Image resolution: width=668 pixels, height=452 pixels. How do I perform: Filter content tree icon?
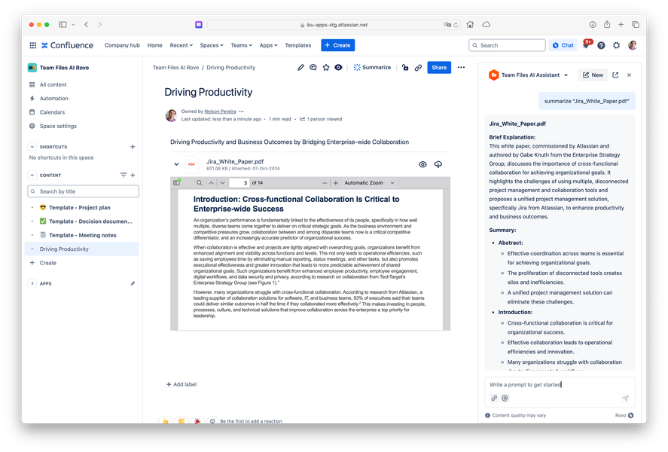(x=123, y=175)
